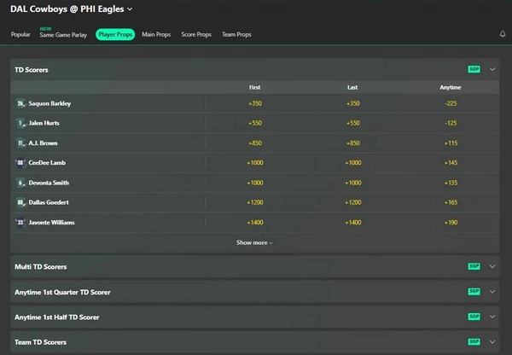Click the Last column header
Image resolution: width=512 pixels, height=355 pixels.
pos(352,88)
